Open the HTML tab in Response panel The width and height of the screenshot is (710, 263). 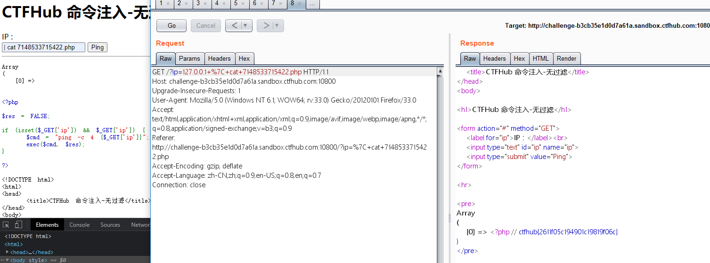point(541,58)
